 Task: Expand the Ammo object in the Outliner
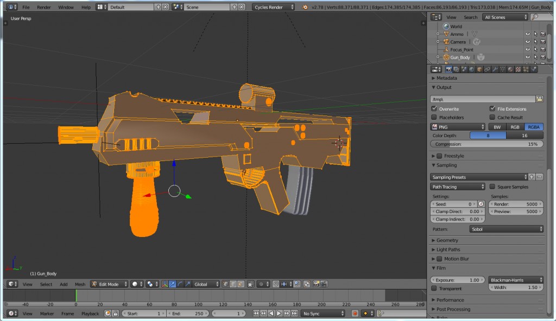click(x=438, y=34)
